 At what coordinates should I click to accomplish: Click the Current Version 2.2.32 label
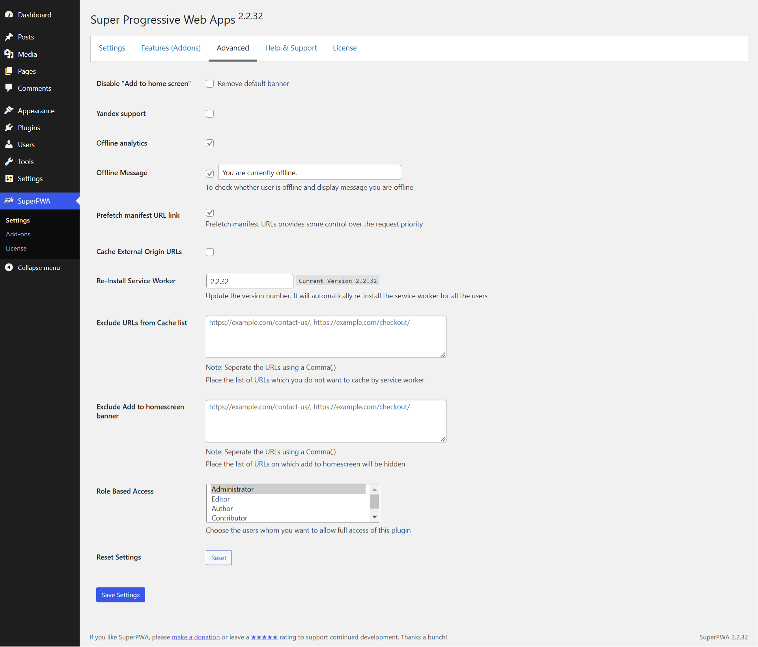(x=338, y=281)
